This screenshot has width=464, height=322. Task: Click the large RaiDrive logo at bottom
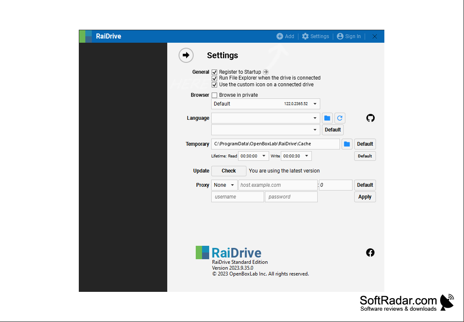coord(228,252)
